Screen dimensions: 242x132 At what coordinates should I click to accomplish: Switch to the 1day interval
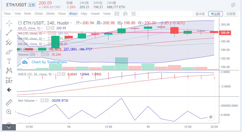pos(84,14)
